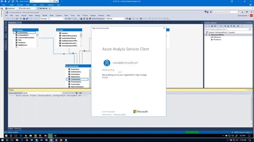This screenshot has width=254, height=142.
Task: Click the Customer table header
Action: pos(25,30)
